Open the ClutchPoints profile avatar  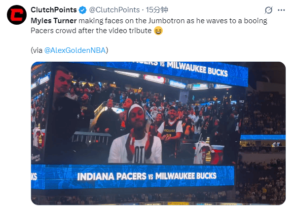point(17,15)
